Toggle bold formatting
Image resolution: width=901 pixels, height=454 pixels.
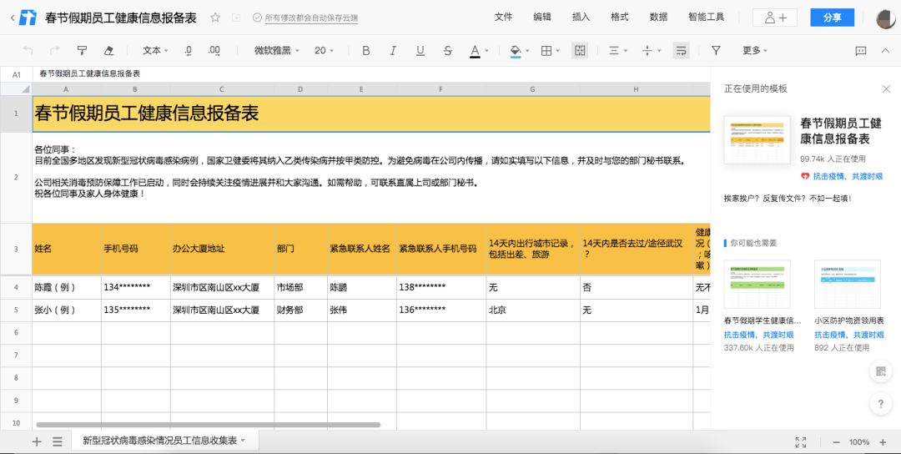click(x=365, y=51)
